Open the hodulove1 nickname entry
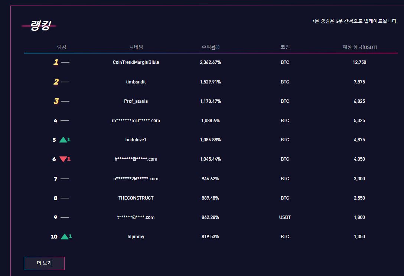The height and width of the screenshot is (276, 404). tap(136, 140)
